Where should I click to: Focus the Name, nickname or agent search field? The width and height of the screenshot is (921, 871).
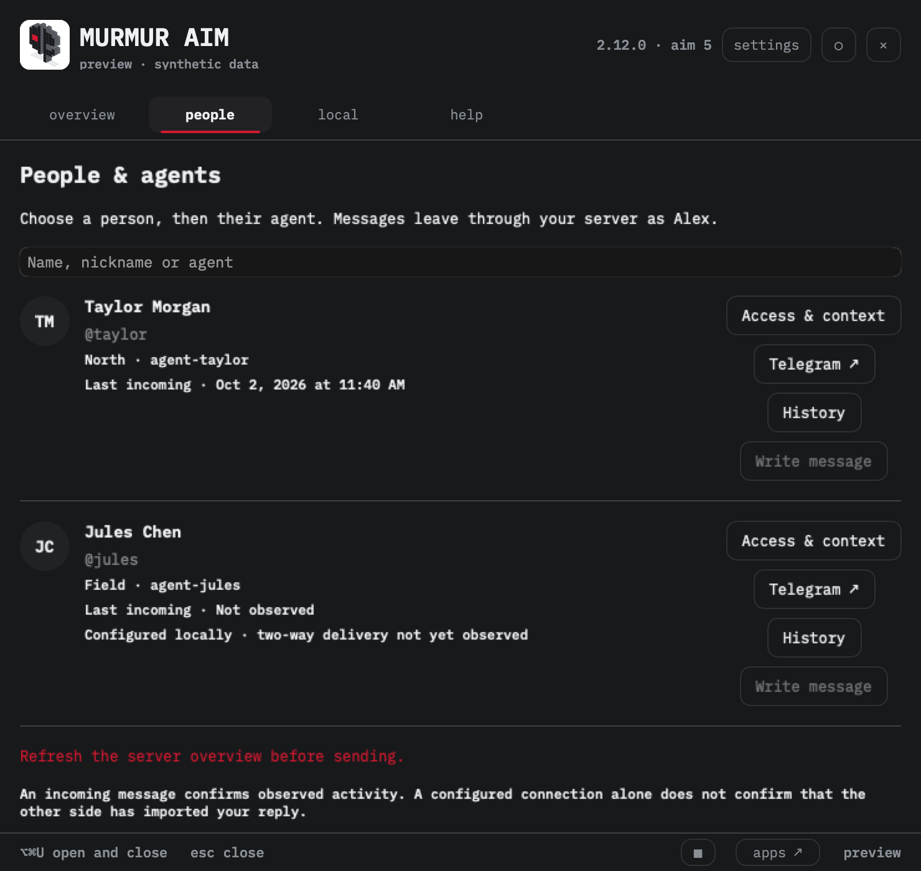click(460, 262)
